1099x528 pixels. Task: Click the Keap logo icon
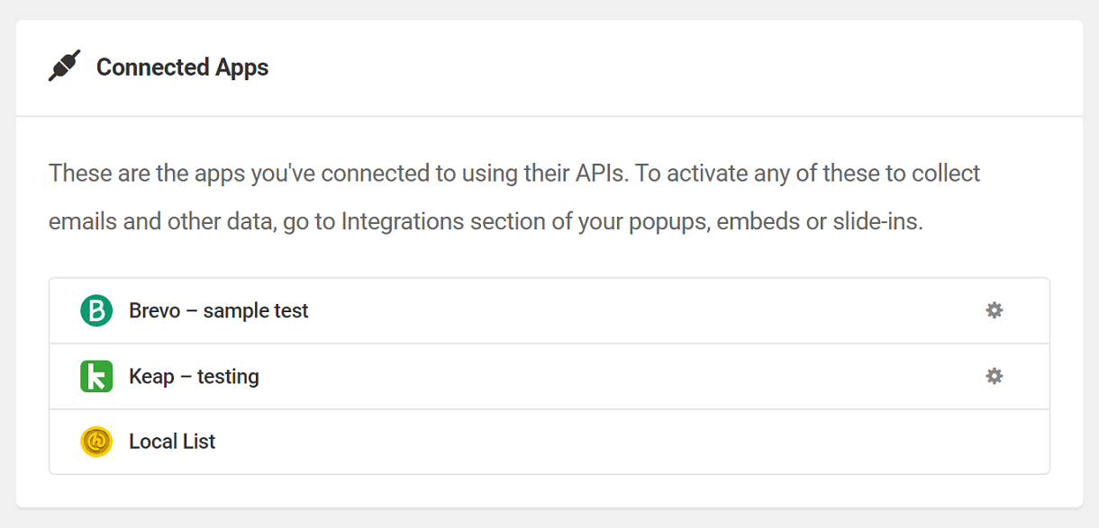tap(96, 376)
